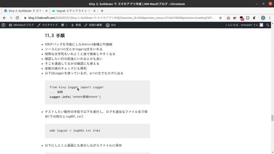Click the browser forward arrow
The image size is (274, 154).
(x=11, y=18)
